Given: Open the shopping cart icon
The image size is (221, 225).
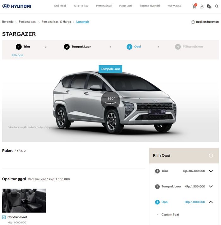Looking at the screenshot, I should [x=194, y=6].
